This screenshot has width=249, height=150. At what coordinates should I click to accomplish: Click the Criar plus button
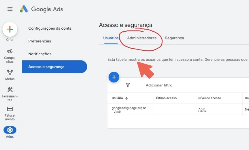[10, 29]
